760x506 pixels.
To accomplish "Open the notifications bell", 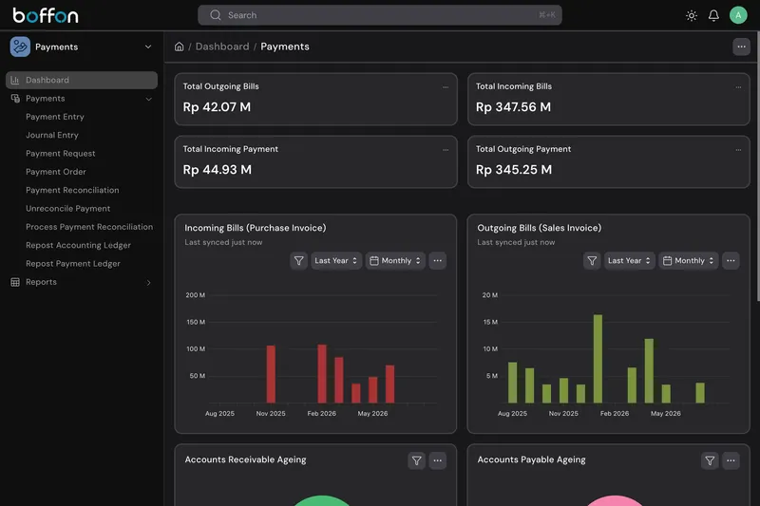I will pyautogui.click(x=713, y=15).
